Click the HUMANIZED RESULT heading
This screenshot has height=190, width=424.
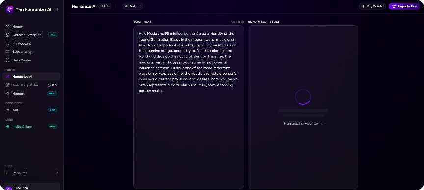pyautogui.click(x=264, y=22)
